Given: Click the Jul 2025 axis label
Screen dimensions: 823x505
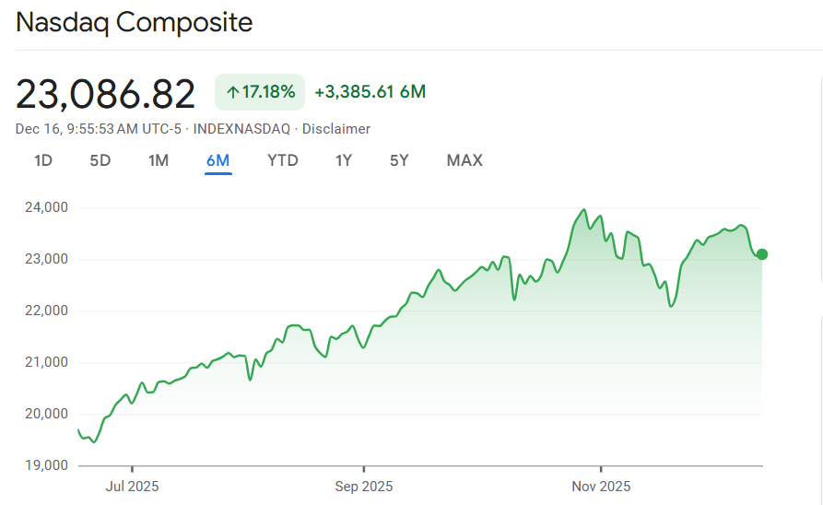Looking at the screenshot, I should [132, 486].
